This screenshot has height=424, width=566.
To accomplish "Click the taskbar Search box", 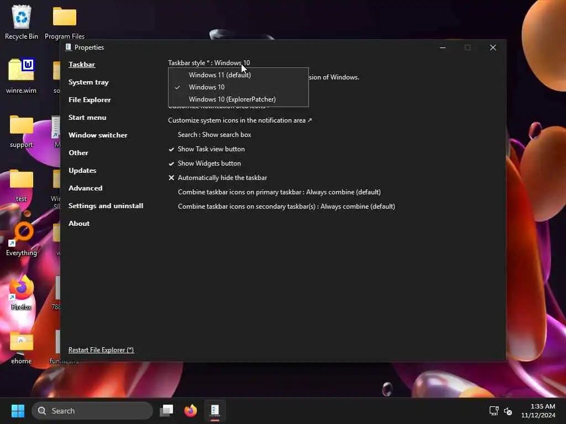I will (x=92, y=411).
